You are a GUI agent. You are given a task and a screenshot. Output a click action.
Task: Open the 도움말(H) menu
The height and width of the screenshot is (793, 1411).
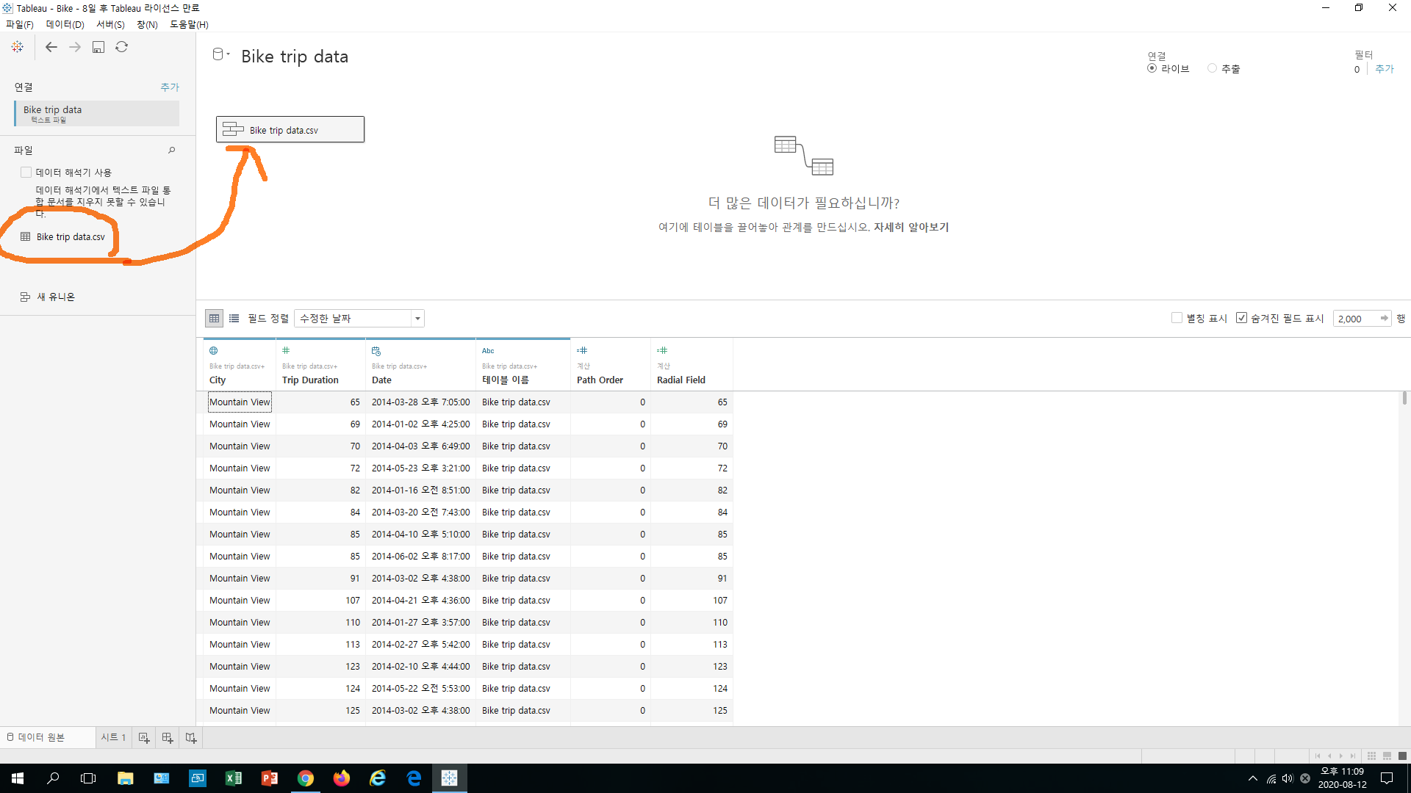click(x=189, y=24)
